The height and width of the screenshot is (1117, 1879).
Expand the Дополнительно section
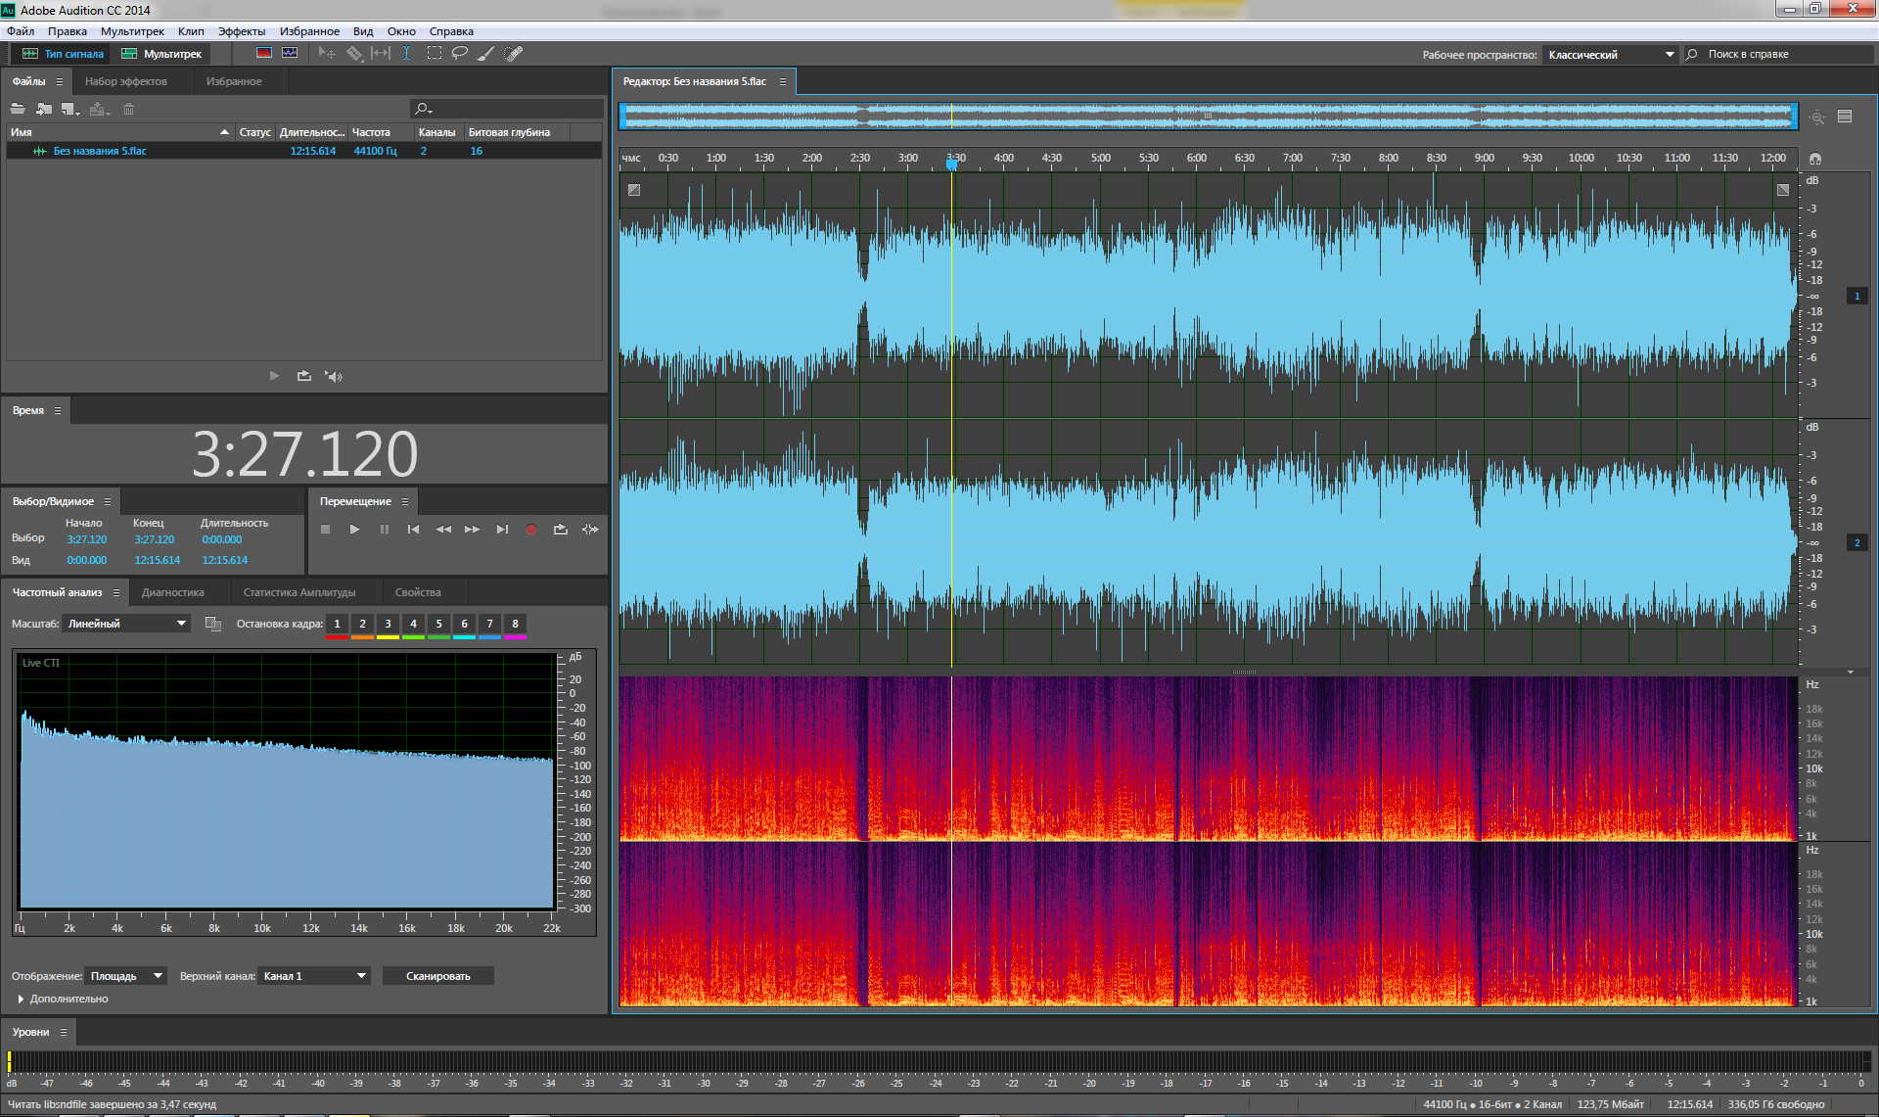[22, 999]
